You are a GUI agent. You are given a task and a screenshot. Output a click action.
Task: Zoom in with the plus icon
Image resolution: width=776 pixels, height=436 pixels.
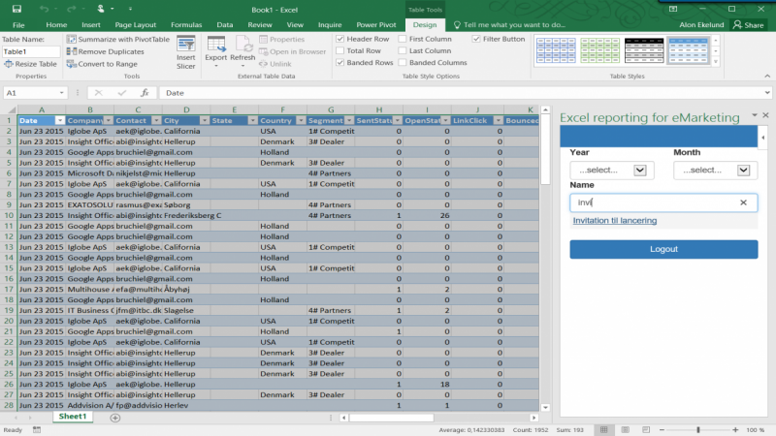735,429
